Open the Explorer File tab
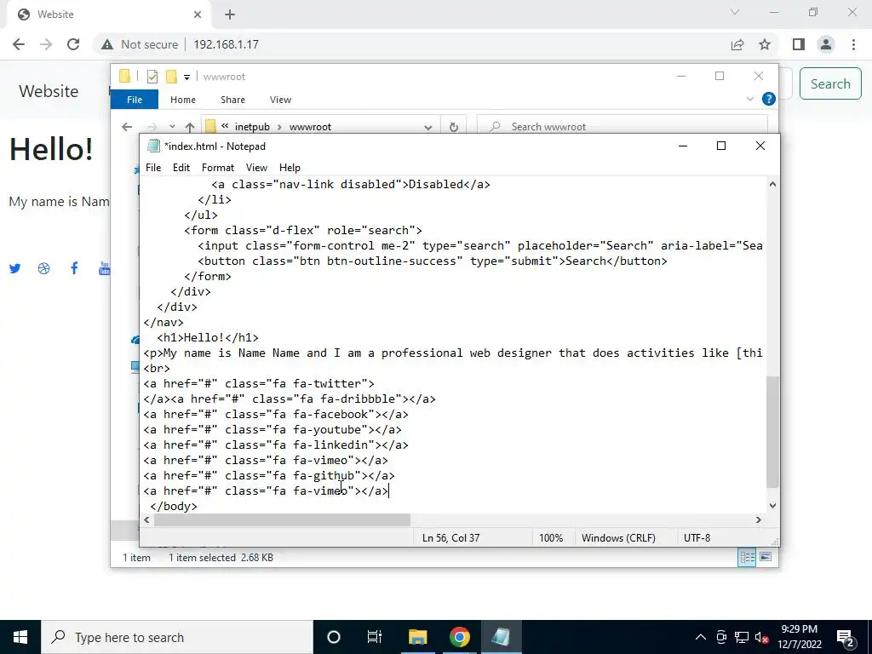The width and height of the screenshot is (872, 654). tap(135, 100)
